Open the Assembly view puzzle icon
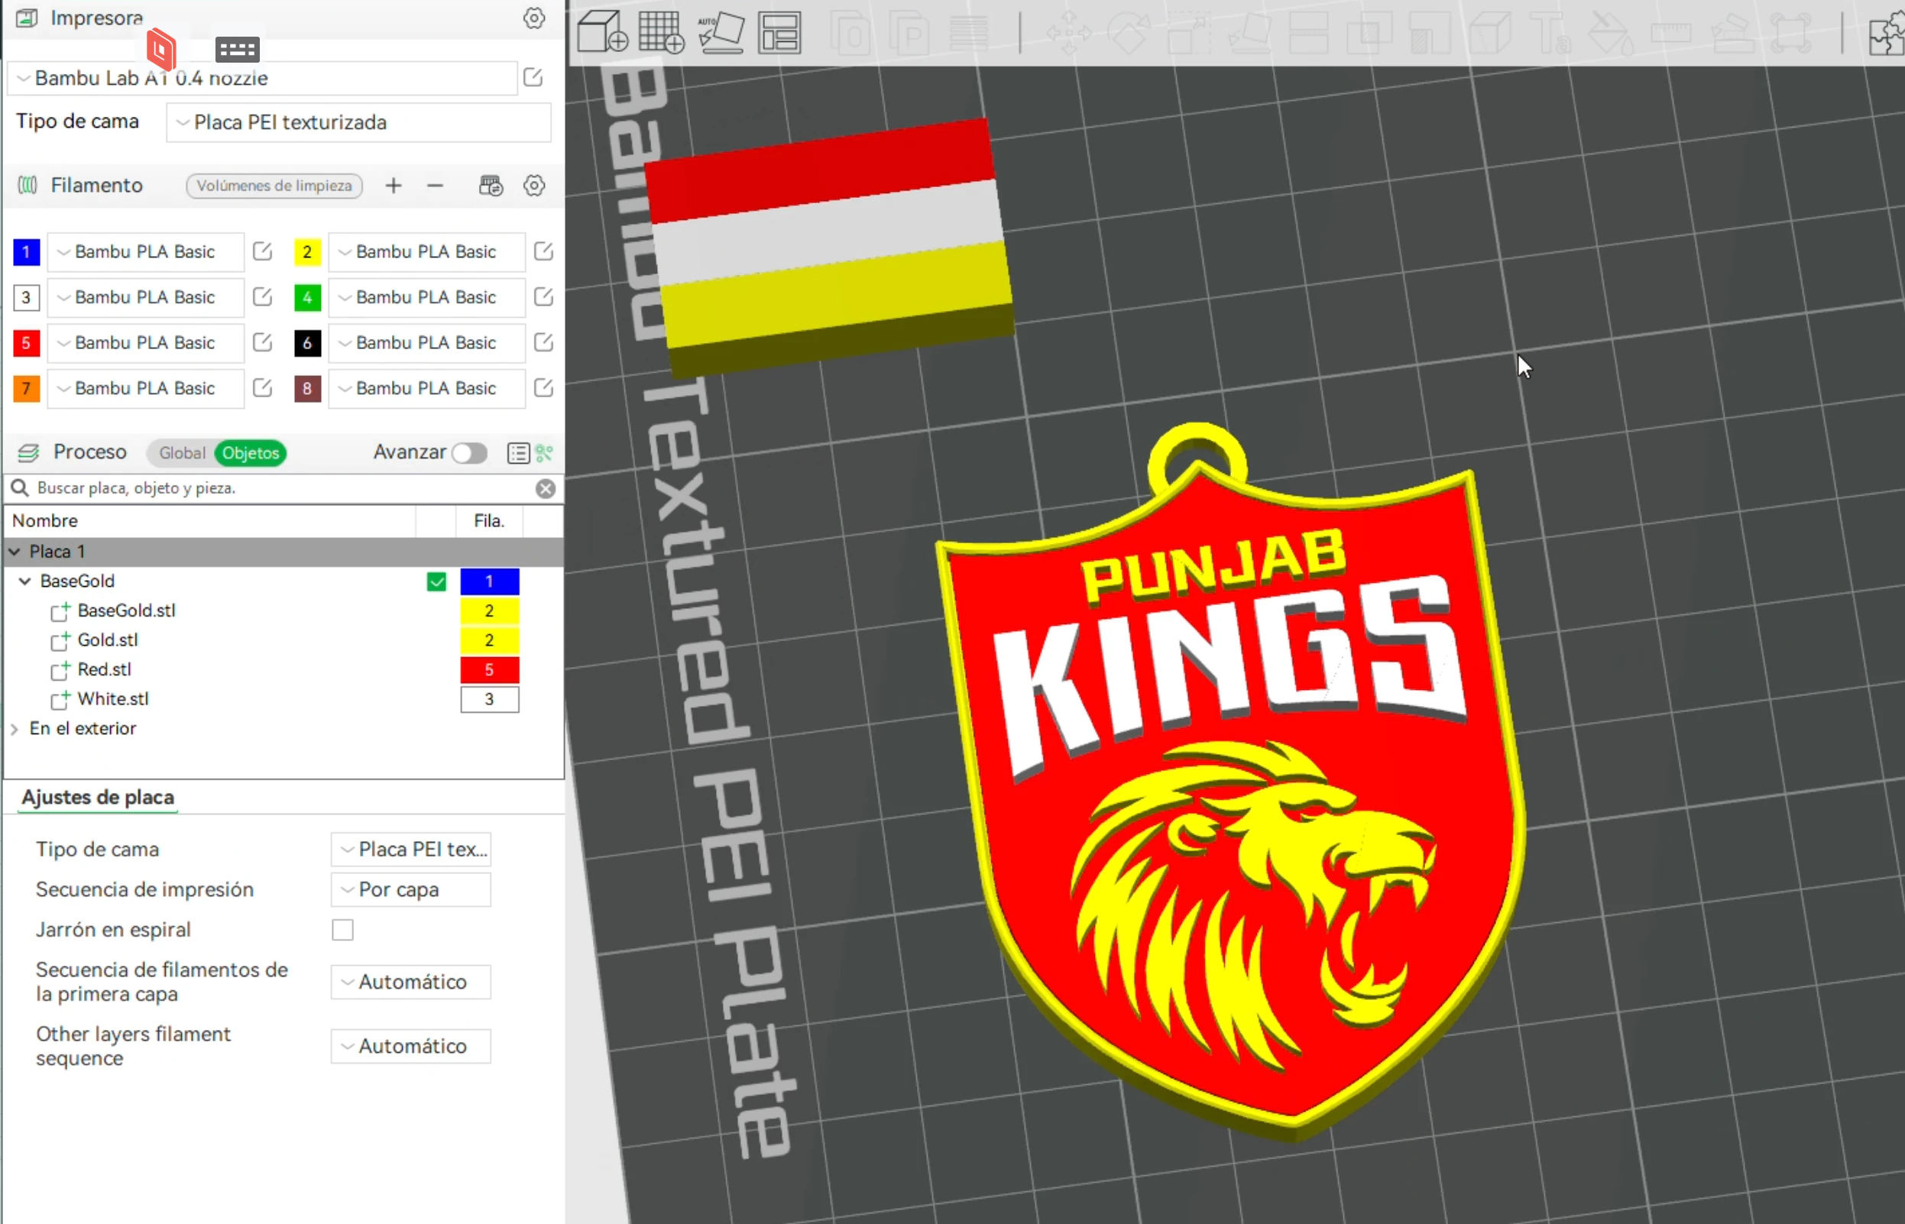Viewport: 1905px width, 1224px height. pyautogui.click(x=1887, y=34)
